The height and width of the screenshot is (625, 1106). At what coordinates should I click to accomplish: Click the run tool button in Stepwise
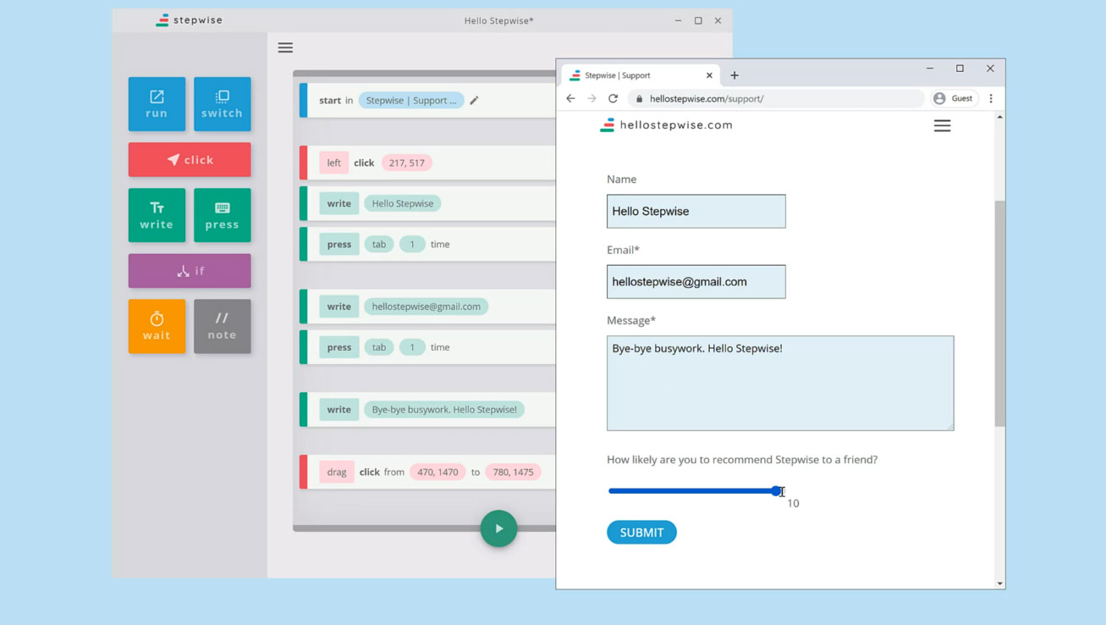tap(157, 104)
